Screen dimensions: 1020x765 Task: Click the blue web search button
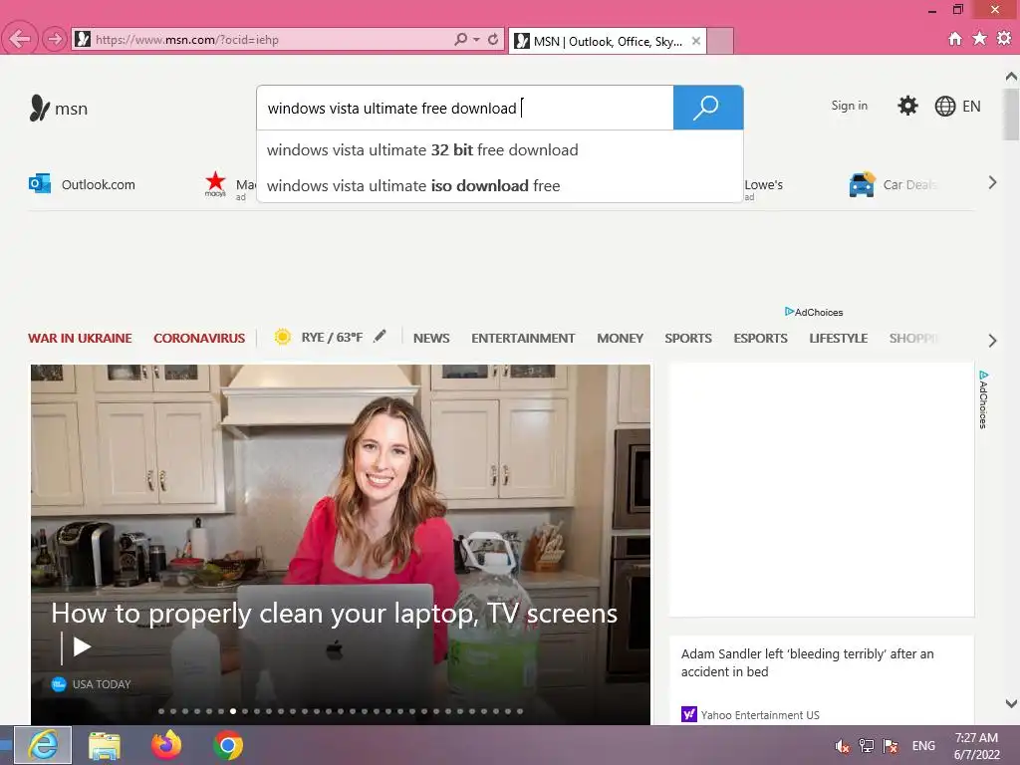[x=708, y=108]
